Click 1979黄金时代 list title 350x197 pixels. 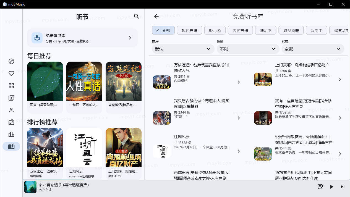tap(303, 175)
